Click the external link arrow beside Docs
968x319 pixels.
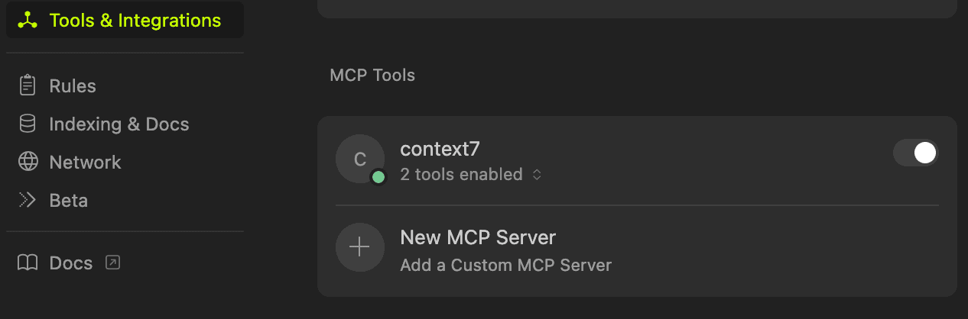click(x=112, y=263)
